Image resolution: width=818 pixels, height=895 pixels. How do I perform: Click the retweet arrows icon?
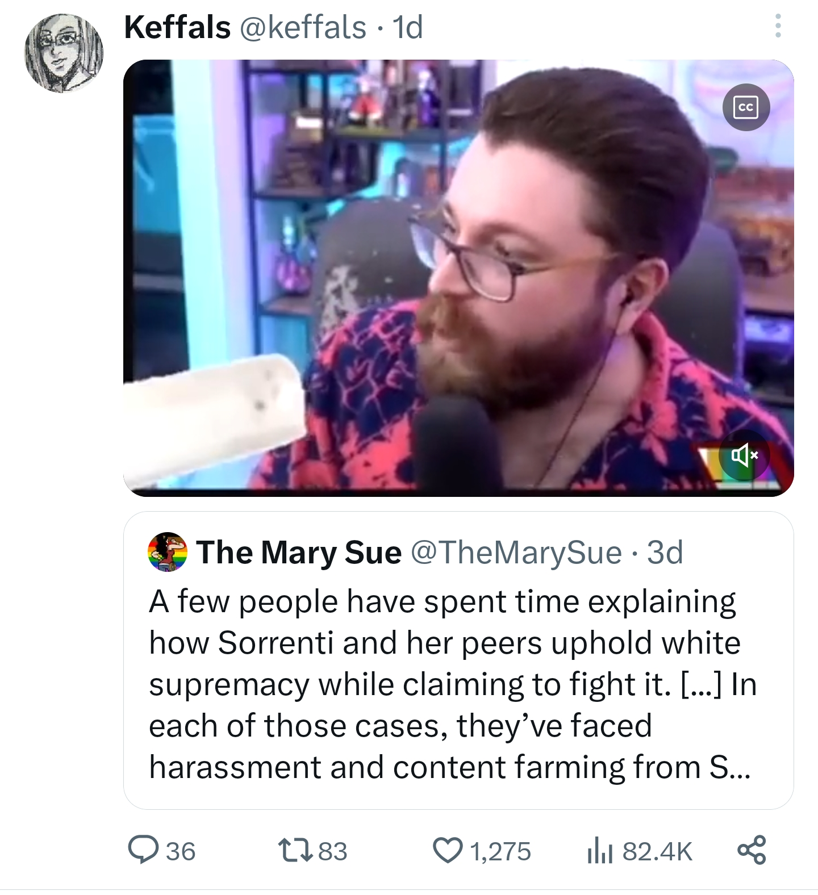point(296,850)
